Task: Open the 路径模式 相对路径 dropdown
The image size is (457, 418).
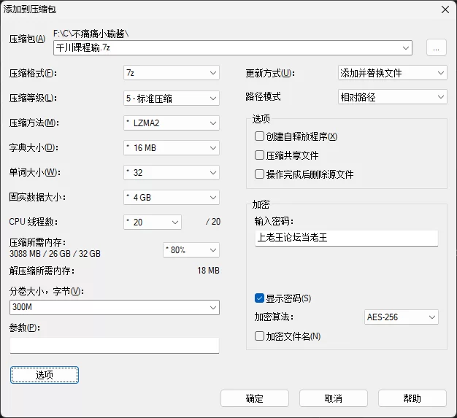Action: 392,97
